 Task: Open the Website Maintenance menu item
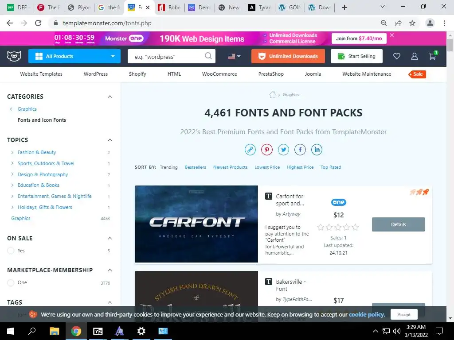click(x=367, y=74)
